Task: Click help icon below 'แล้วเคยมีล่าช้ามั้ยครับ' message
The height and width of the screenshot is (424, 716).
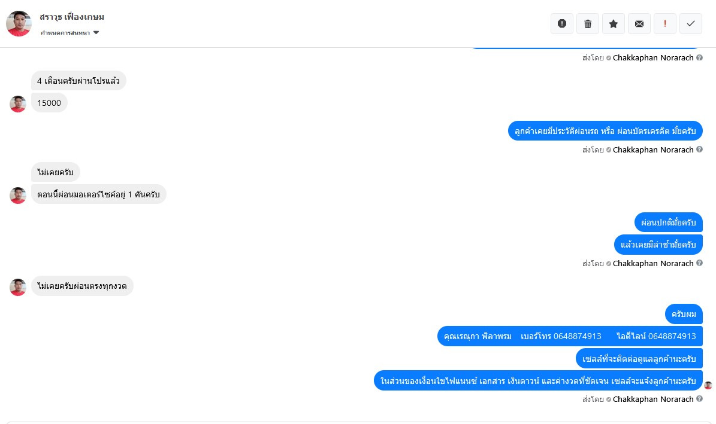Action: (x=700, y=263)
